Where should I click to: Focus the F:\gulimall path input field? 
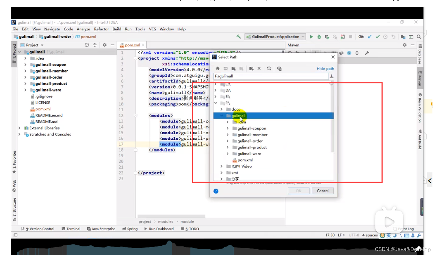[271, 76]
